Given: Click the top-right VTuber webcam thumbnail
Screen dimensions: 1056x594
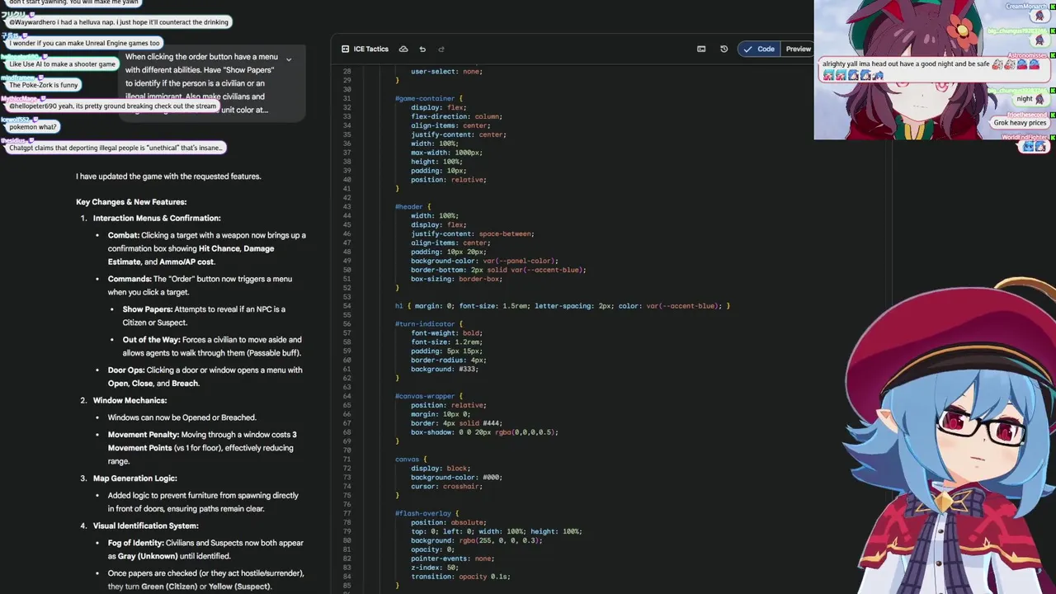Looking at the screenshot, I should click(x=935, y=70).
